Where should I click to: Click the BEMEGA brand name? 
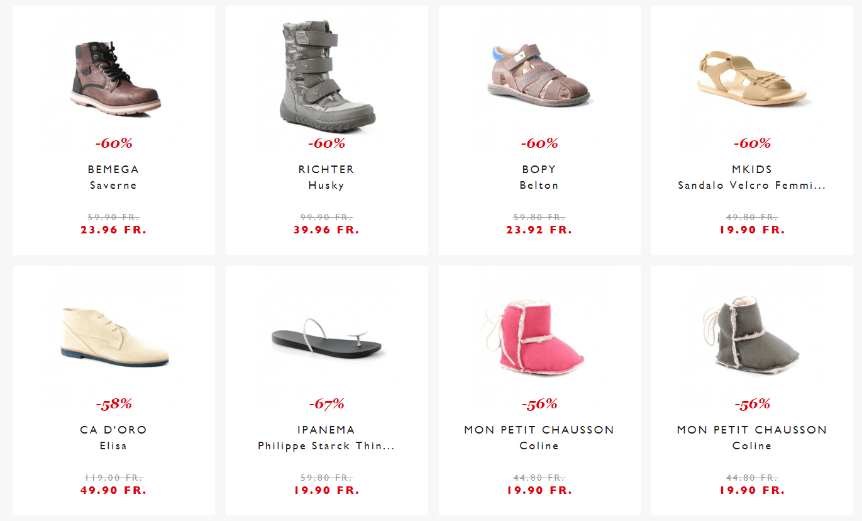tap(113, 169)
